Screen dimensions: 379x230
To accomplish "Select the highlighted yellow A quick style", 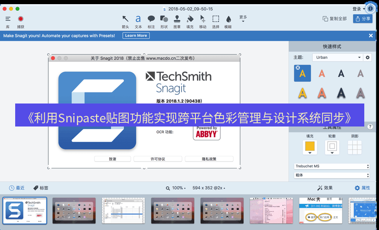I will (x=302, y=73).
